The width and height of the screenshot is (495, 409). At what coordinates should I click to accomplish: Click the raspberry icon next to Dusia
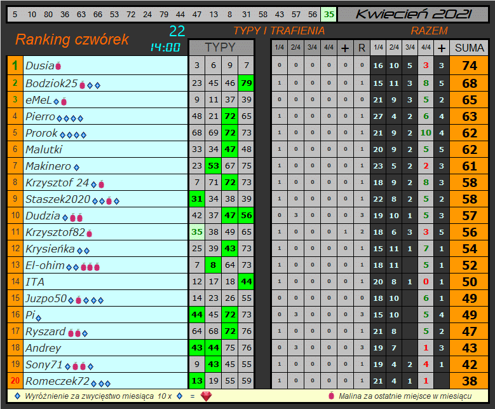pos(58,66)
